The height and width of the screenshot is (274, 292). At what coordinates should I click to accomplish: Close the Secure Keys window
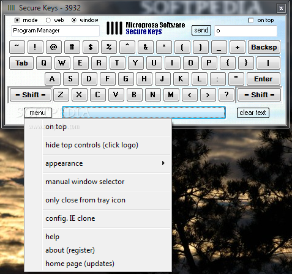[x=281, y=8]
